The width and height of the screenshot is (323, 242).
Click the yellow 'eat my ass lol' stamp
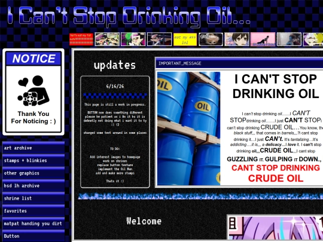[185, 39]
